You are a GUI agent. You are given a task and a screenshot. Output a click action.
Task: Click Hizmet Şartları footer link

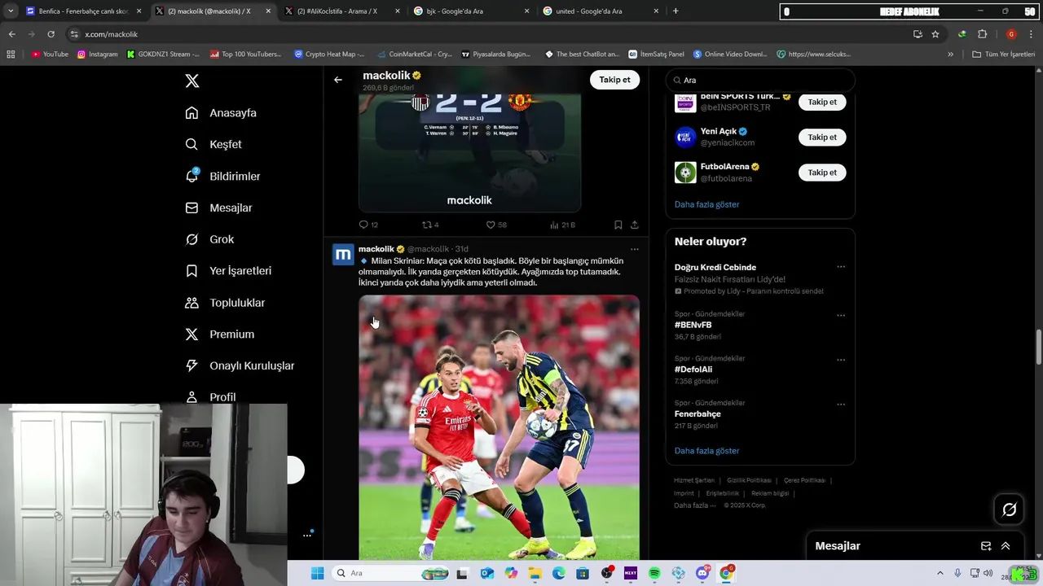pyautogui.click(x=694, y=480)
